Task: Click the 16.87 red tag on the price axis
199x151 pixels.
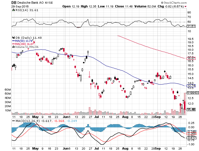Action: tap(191, 58)
